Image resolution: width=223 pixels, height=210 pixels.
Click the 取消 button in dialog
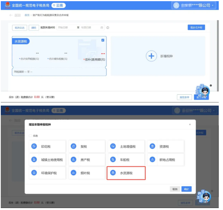tap(175, 189)
